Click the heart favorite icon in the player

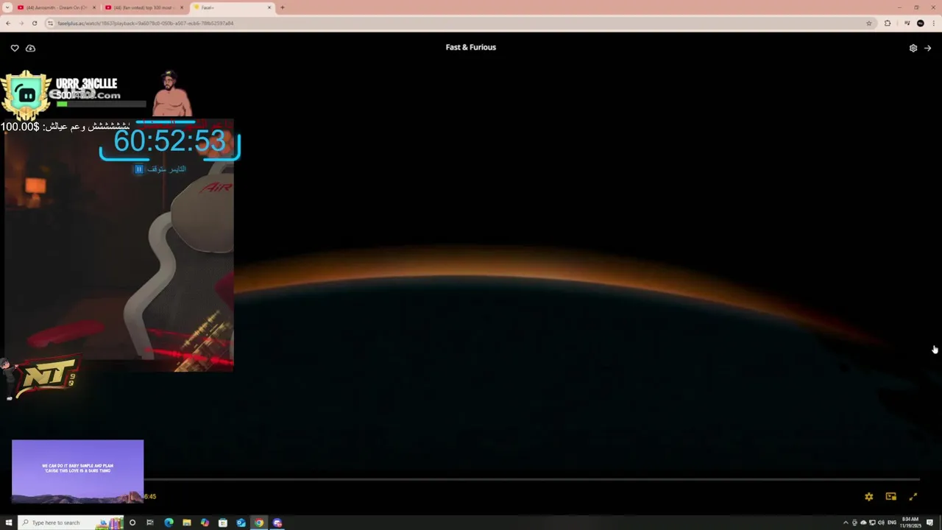pos(15,48)
